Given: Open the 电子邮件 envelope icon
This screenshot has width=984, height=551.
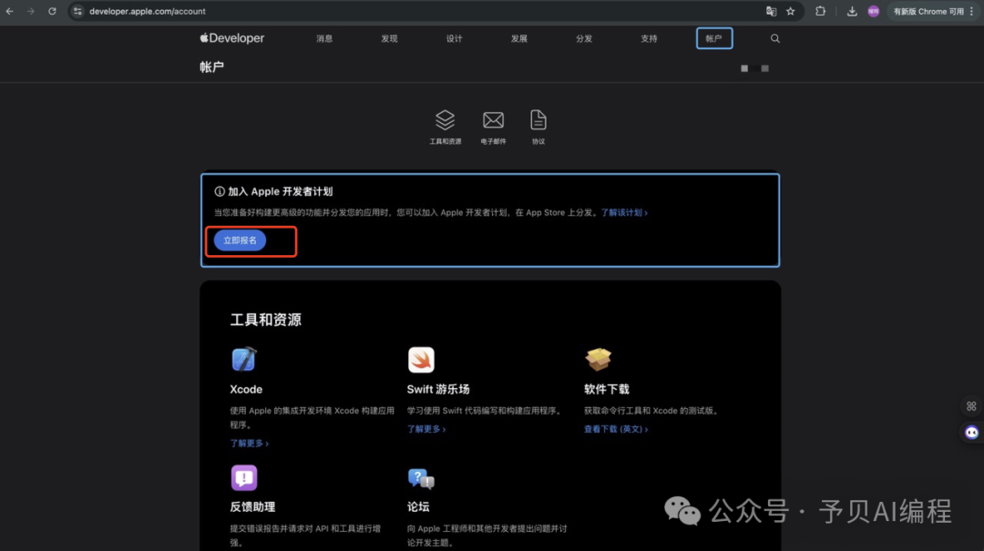Looking at the screenshot, I should coord(493,120).
